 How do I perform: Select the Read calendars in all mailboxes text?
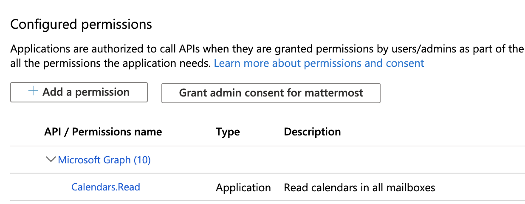point(359,187)
